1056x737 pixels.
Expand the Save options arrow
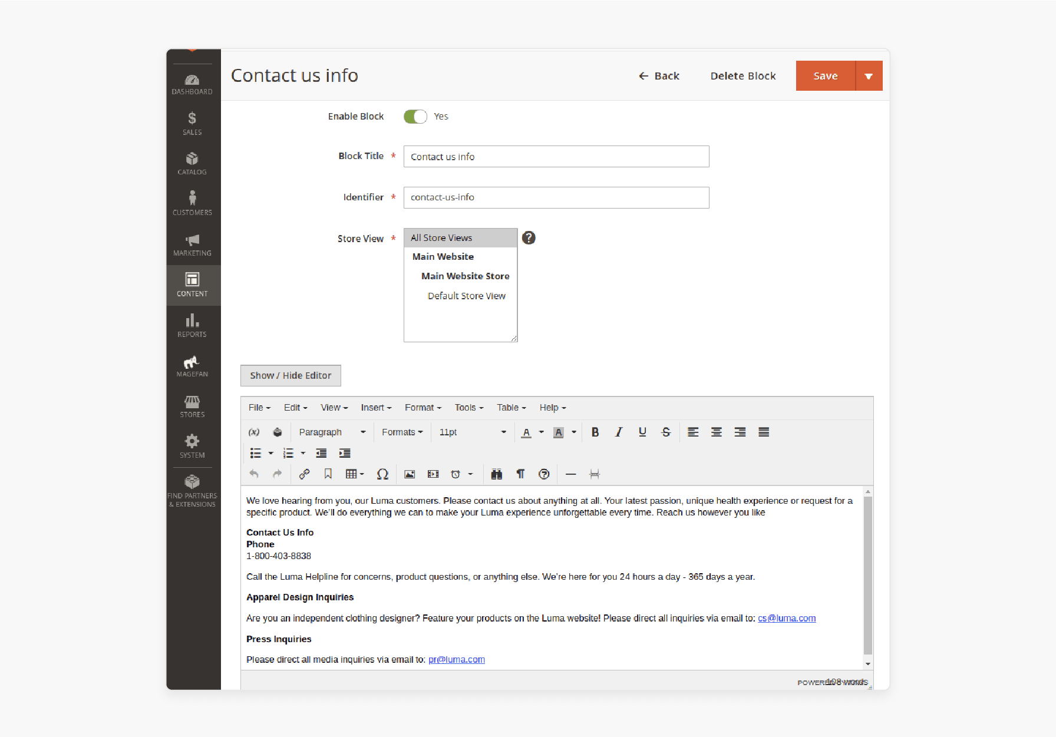(x=869, y=76)
